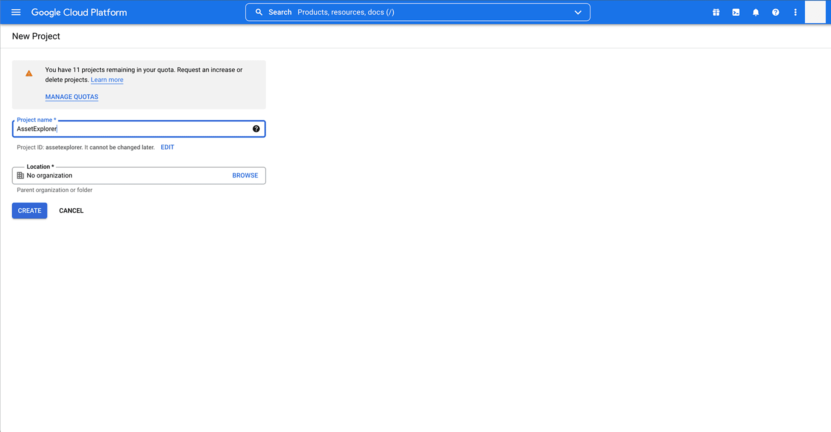Click the CREATE button
This screenshot has height=432, width=831.
[30, 211]
